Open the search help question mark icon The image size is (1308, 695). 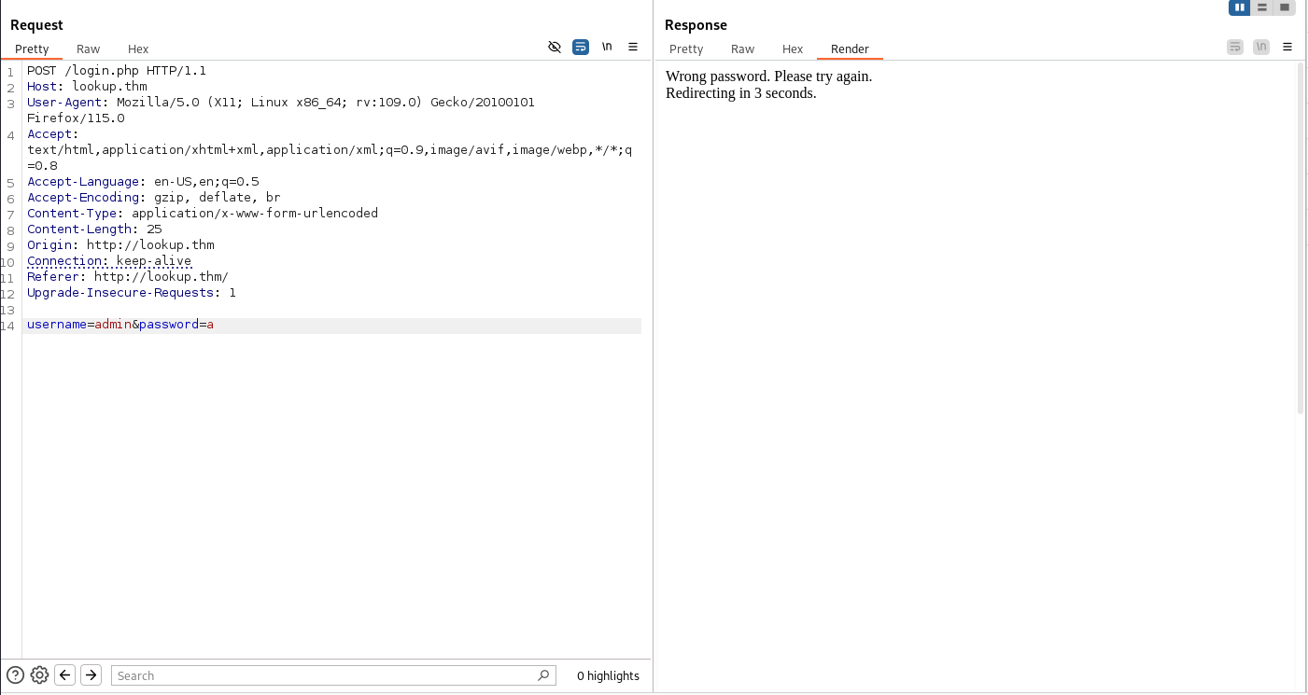[x=15, y=675]
